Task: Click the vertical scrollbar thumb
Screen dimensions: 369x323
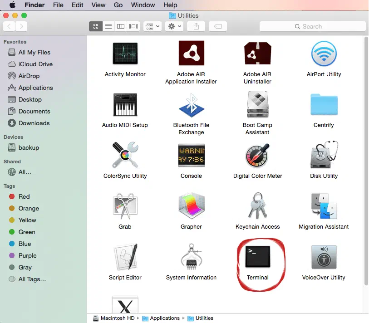Action: [x=366, y=161]
